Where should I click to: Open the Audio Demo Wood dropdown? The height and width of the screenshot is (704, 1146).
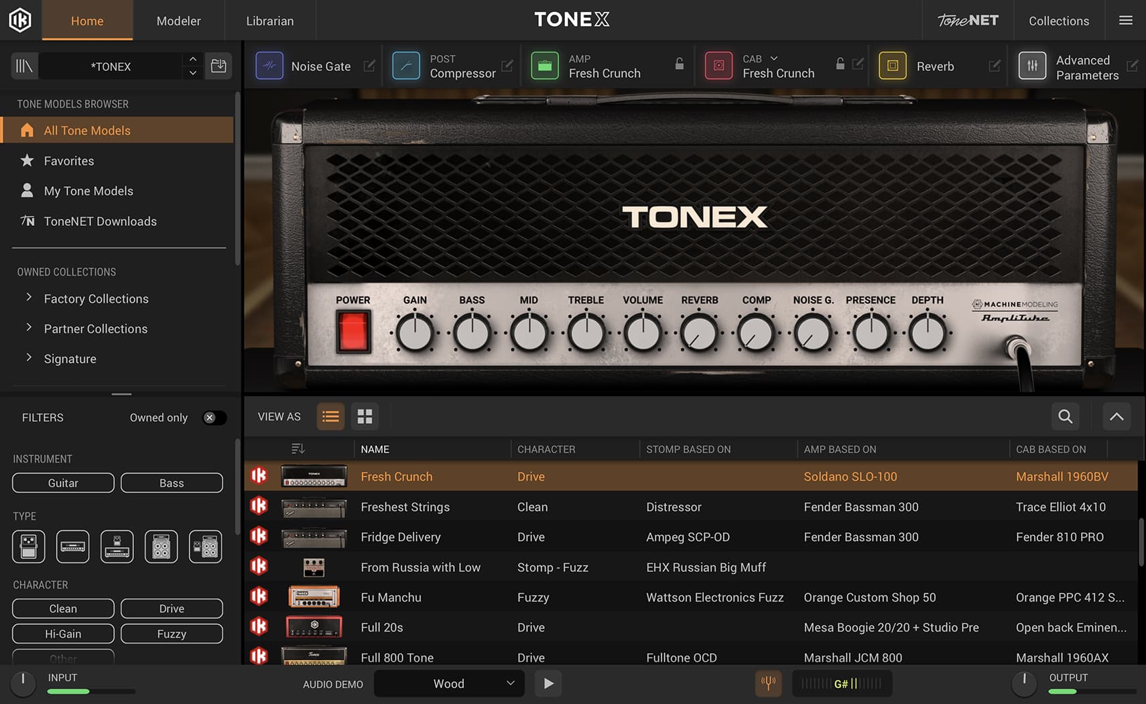click(449, 683)
